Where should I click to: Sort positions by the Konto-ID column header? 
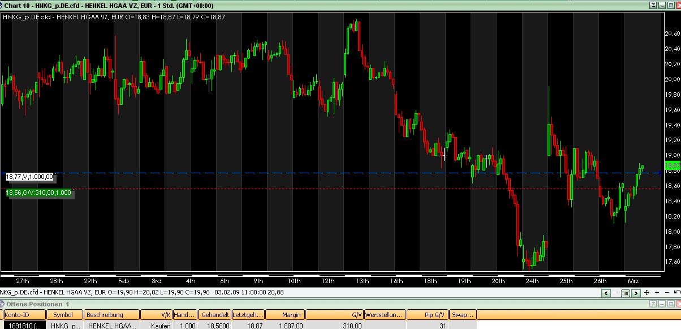coord(24,314)
